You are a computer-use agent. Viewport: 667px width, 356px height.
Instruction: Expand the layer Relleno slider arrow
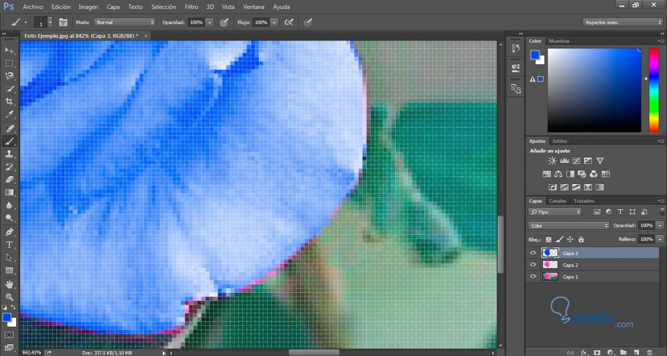coord(660,239)
